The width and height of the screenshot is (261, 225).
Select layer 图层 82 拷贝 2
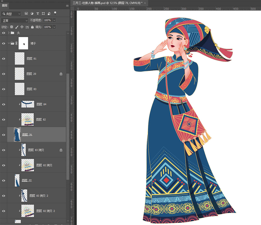pos(37,211)
